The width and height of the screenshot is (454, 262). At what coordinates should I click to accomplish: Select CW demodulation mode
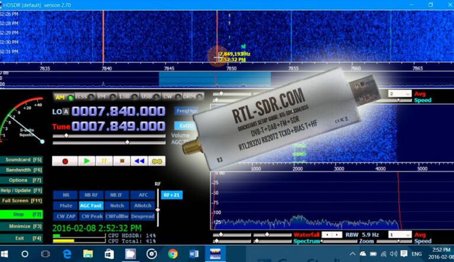coord(171,97)
